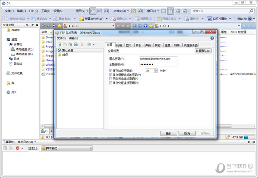258x178 pixels.
Task: Click the 全局密码(G) password field
Action: click(158, 64)
